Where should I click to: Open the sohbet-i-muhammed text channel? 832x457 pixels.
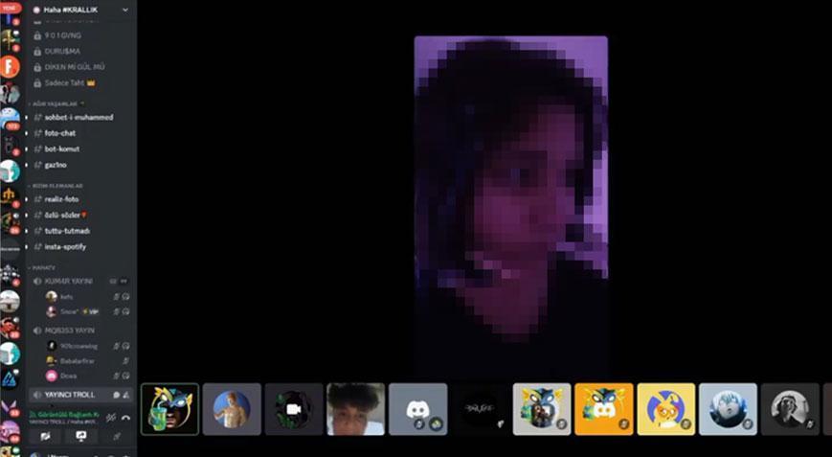pyautogui.click(x=79, y=117)
